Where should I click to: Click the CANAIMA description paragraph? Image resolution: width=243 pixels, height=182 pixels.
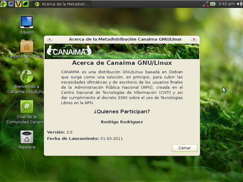pos(122,87)
